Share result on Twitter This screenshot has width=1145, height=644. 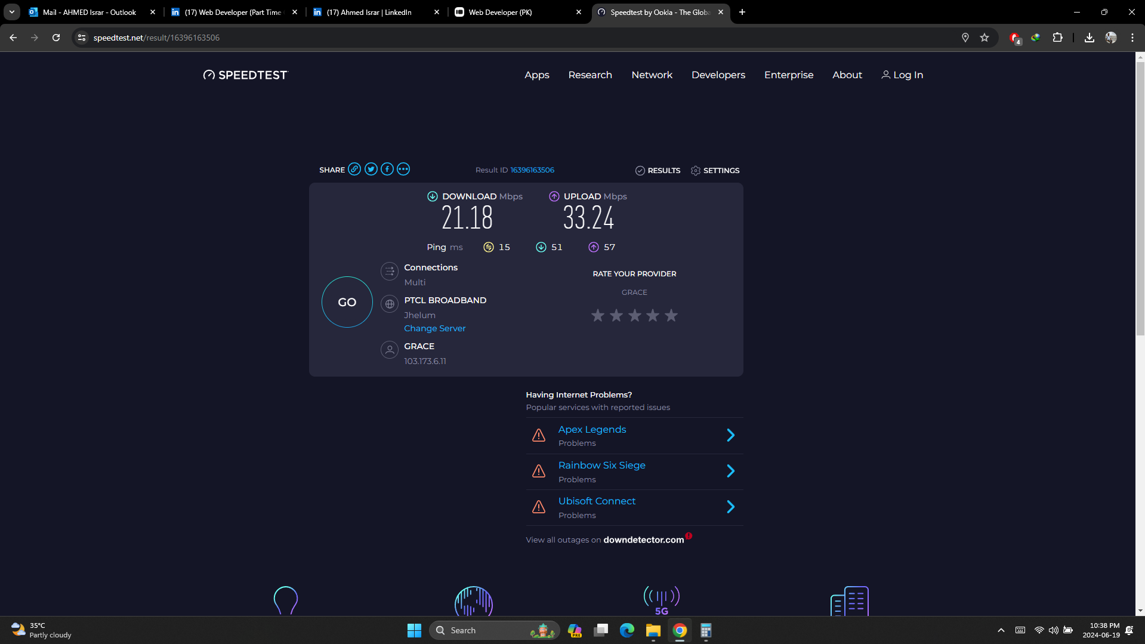pos(371,170)
